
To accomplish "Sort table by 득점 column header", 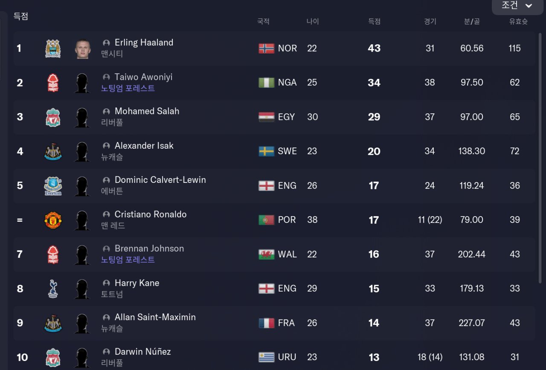I will (x=374, y=21).
